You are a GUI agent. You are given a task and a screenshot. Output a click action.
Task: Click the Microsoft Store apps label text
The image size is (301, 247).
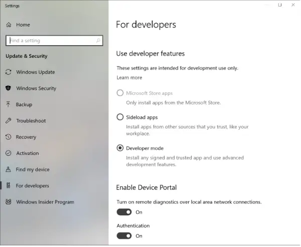[x=149, y=93]
